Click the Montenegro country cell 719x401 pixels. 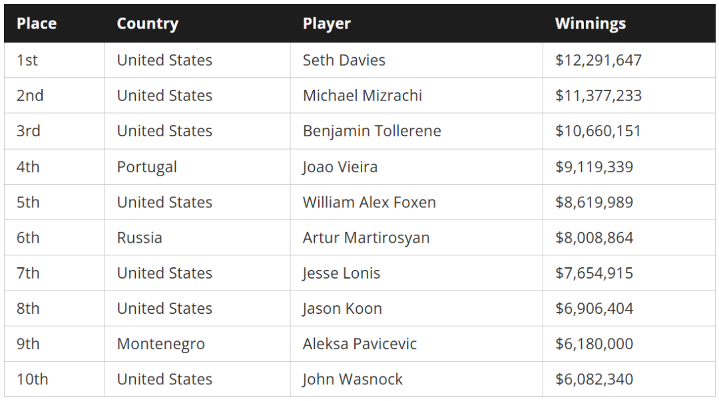click(197, 344)
